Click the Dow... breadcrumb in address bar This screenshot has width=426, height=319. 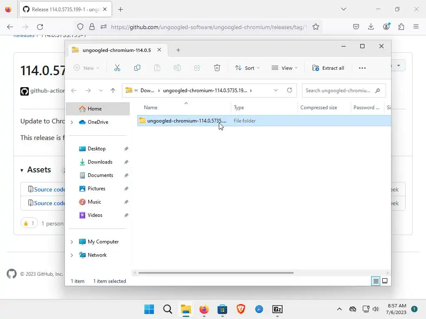[x=147, y=91]
